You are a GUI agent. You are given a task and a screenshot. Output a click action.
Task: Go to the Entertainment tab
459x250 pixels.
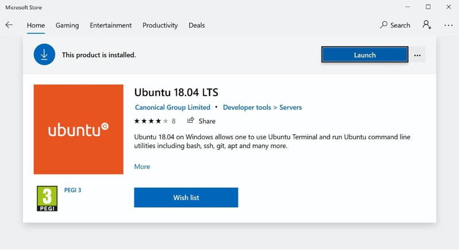111,25
